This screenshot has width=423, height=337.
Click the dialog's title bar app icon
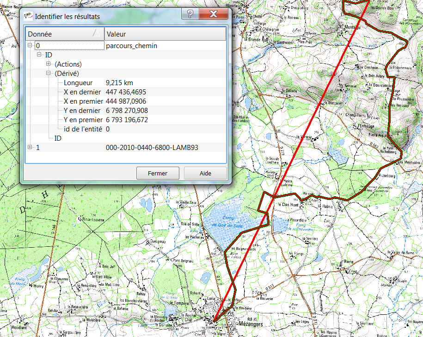coord(28,16)
